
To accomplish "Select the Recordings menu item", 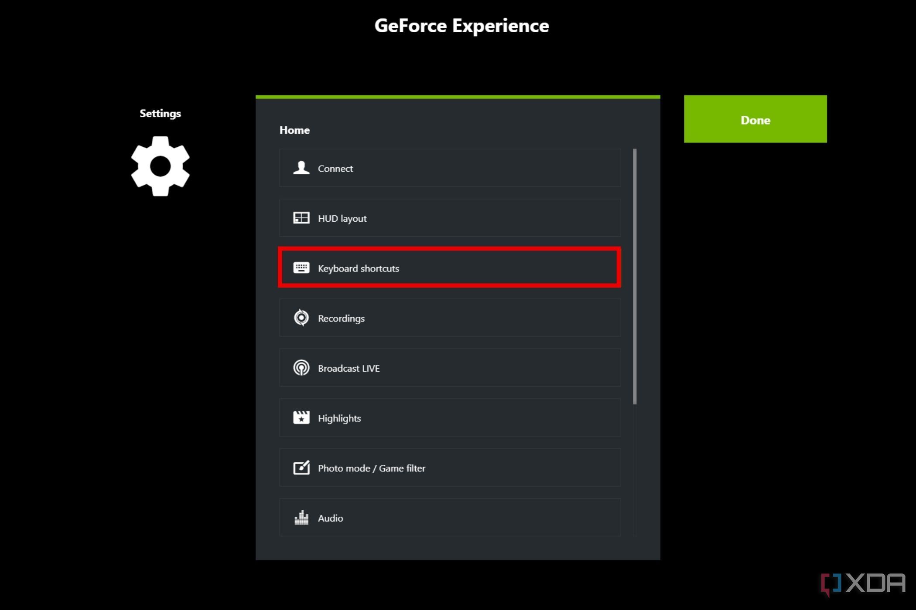I will 450,318.
